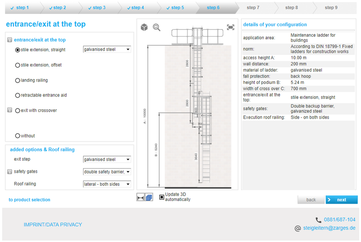The height and width of the screenshot is (242, 361).
Task: Click the magnifier zoom icon in the viewer
Action: click(x=157, y=27)
